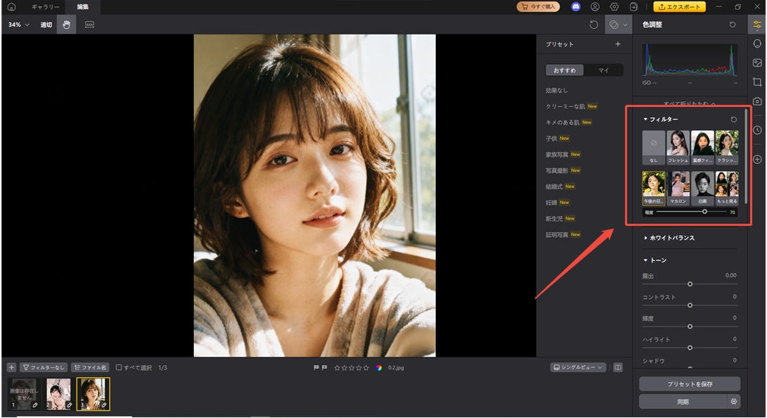The width and height of the screenshot is (767, 418).
Task: Open the シングルビュー dropdown
Action: click(x=577, y=367)
